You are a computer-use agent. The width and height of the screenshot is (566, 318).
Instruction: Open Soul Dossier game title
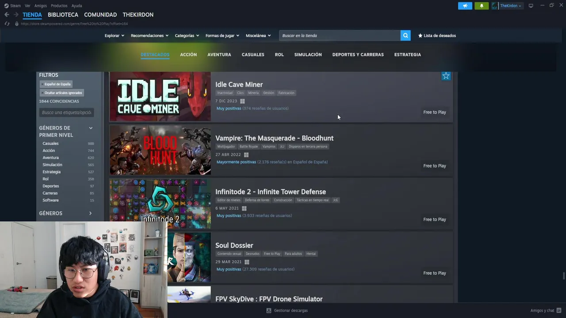coord(234,246)
